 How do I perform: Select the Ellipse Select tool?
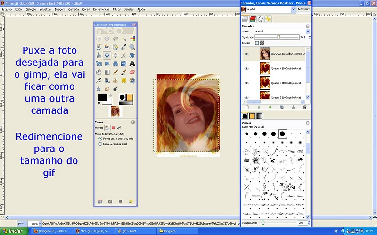(x=107, y=39)
